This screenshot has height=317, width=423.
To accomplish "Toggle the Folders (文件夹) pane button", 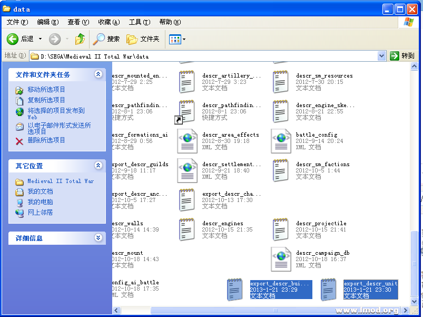I will click(143, 39).
